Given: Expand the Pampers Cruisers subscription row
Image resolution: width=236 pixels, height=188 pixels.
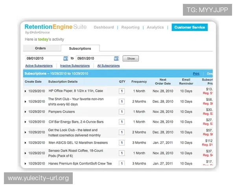Looking at the screenshot, I should (x=25, y=112).
